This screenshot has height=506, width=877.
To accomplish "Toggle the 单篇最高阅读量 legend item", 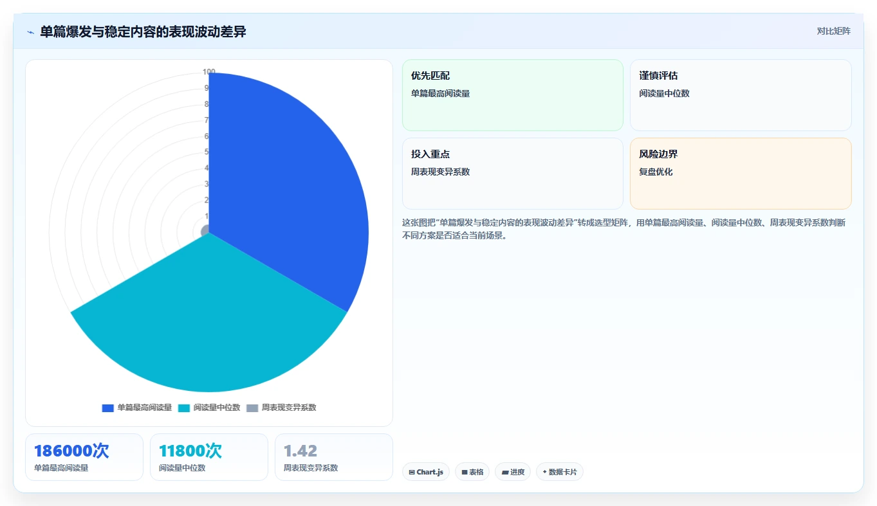I will (137, 408).
